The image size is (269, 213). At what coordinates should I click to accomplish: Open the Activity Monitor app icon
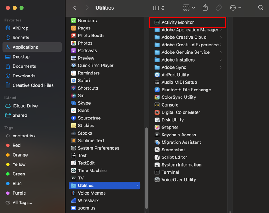point(157,22)
